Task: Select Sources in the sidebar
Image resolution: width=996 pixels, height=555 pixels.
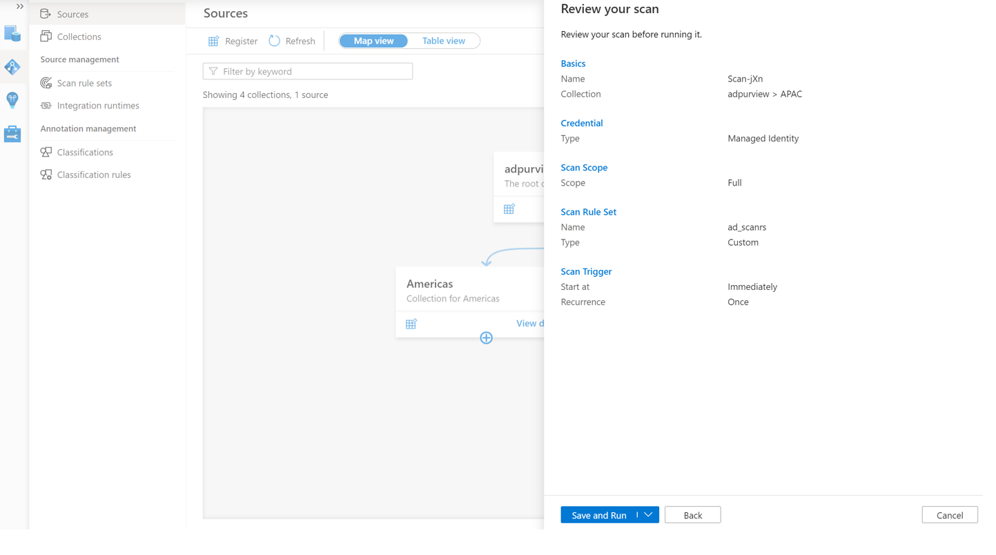Action: coord(72,14)
